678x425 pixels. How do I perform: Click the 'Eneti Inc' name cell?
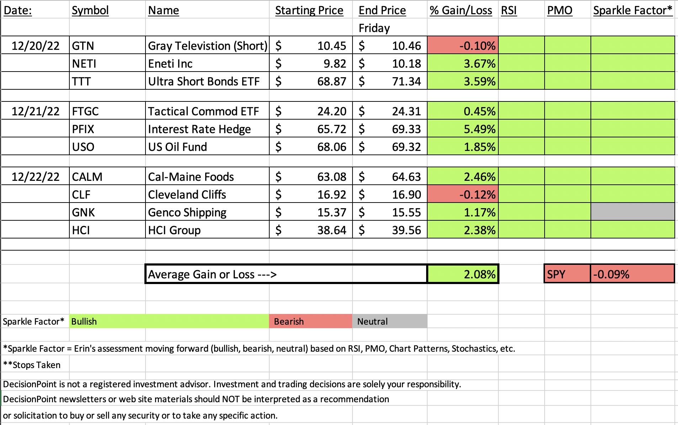(207, 63)
